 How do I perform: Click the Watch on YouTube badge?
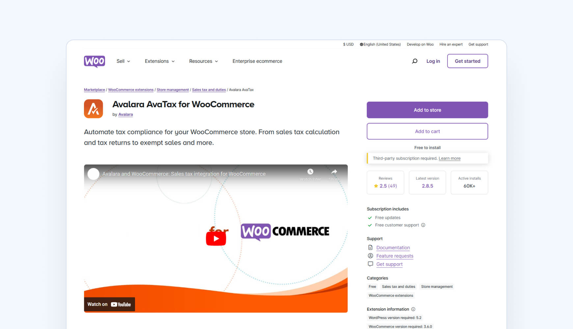[109, 304]
